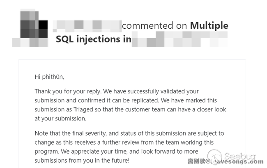Click the paragraph starting "Note that the final severity"
The width and height of the screenshot is (267, 168).
[x=129, y=142]
